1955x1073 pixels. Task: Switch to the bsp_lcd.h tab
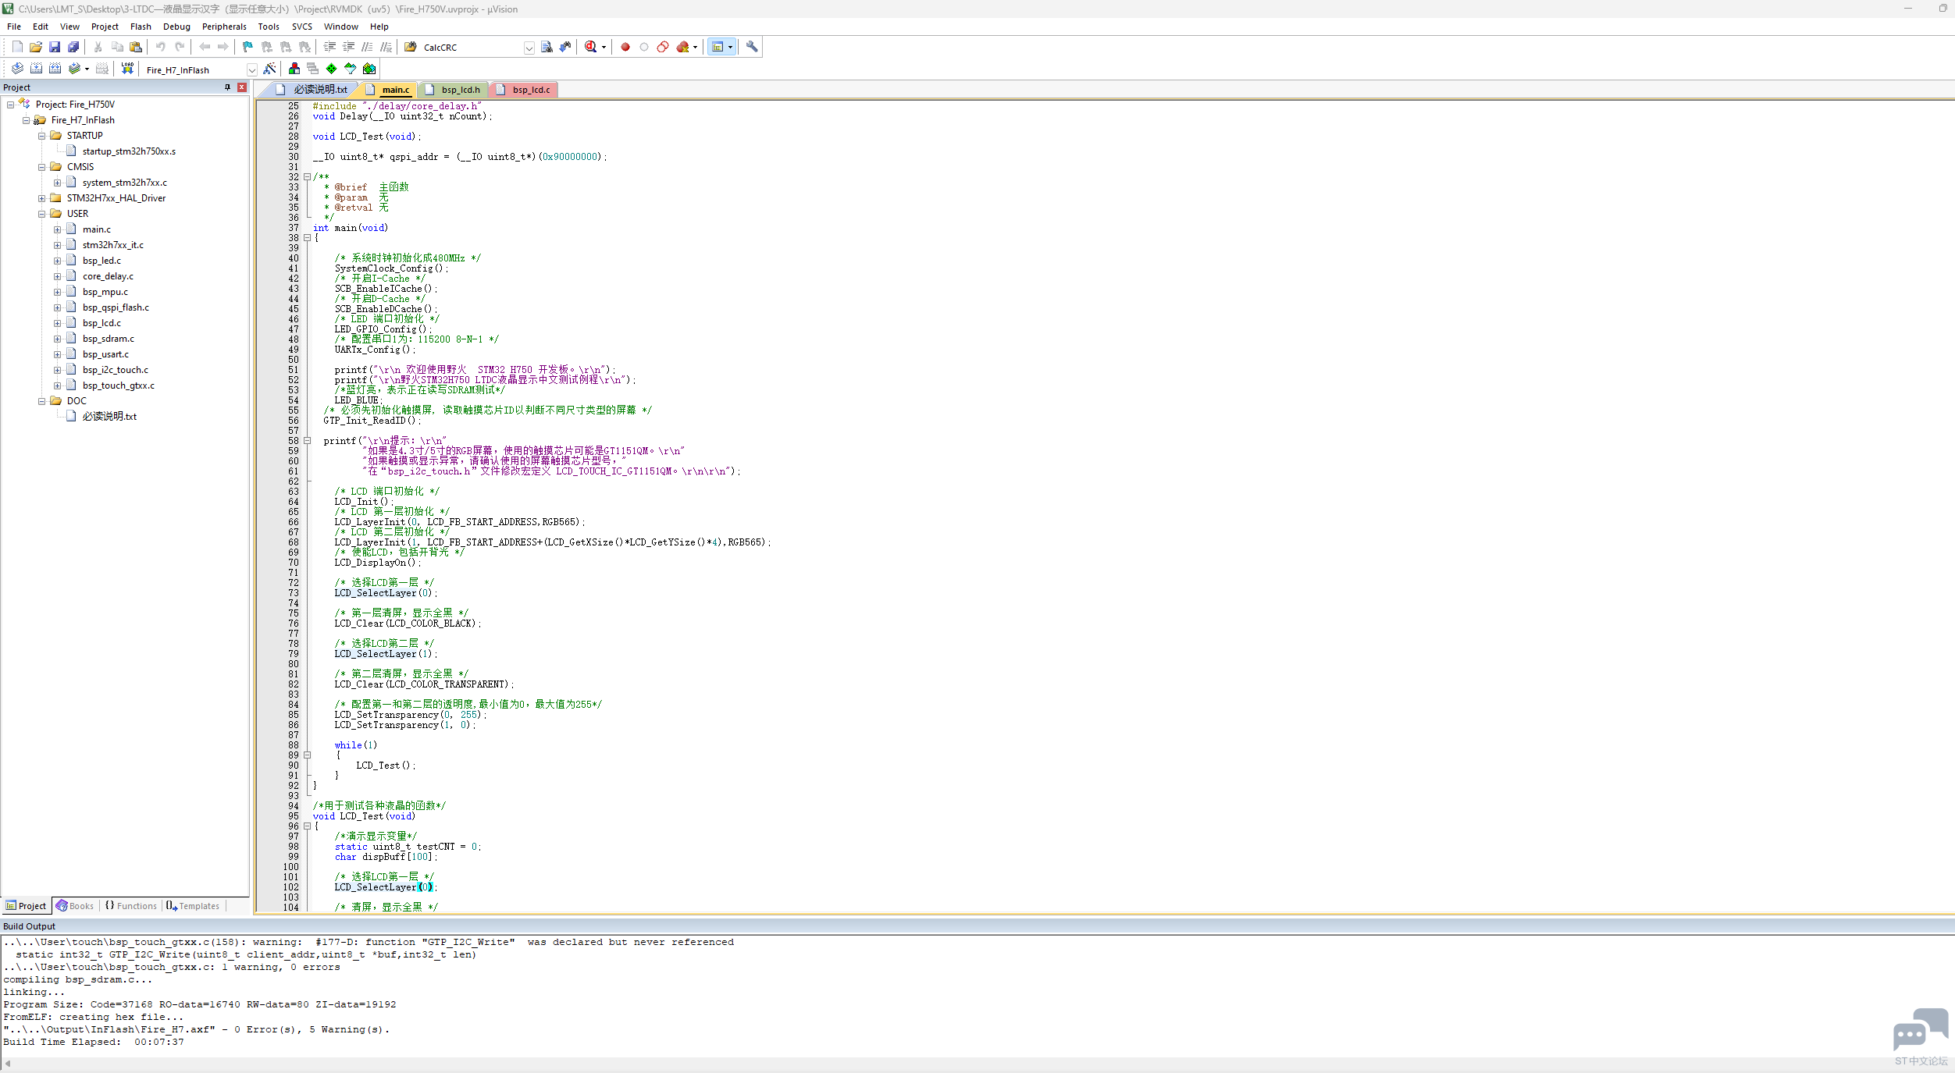pos(453,90)
